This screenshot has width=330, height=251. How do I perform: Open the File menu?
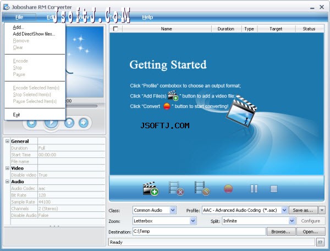19,17
